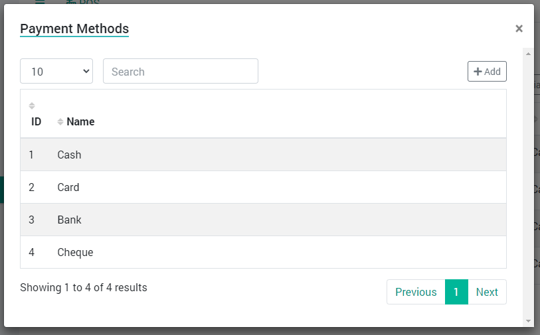Select the Cash payment method row

click(x=263, y=155)
